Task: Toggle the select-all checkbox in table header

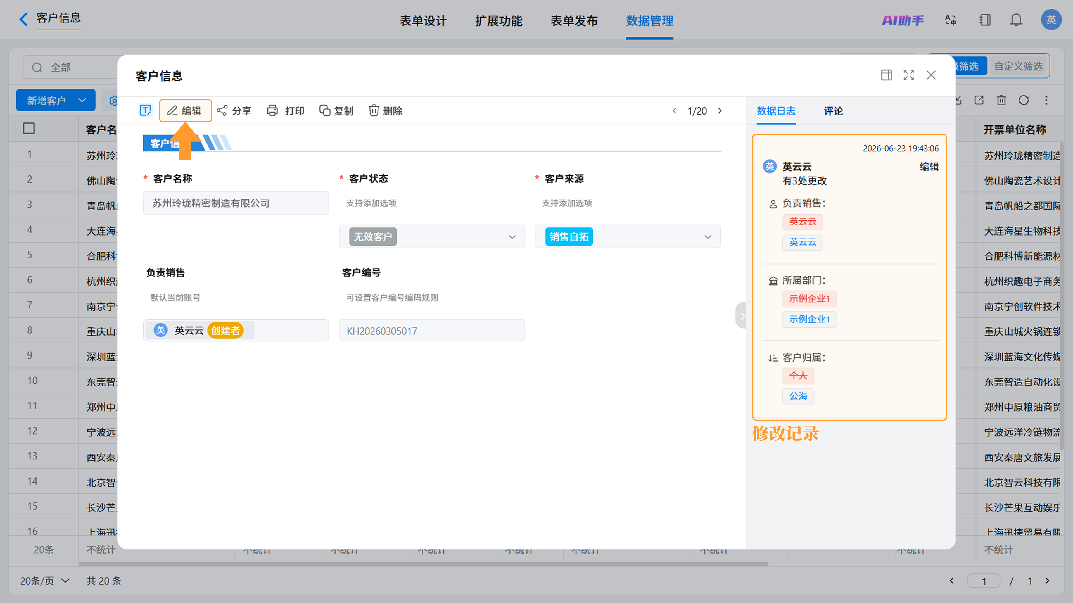Action: pyautogui.click(x=29, y=128)
